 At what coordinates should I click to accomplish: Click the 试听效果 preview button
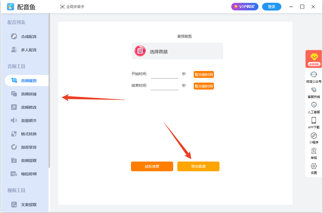coord(152,166)
